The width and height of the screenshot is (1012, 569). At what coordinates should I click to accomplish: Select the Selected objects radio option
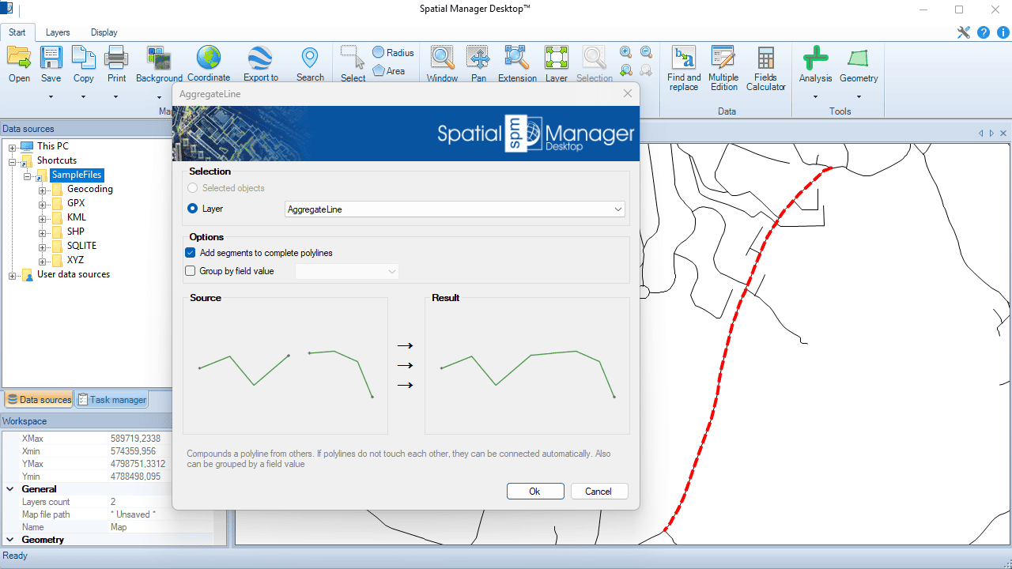pos(193,188)
